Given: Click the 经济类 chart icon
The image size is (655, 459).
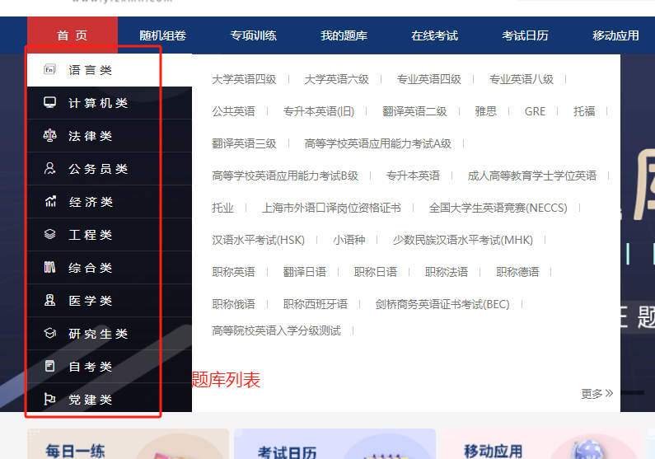Looking at the screenshot, I should tap(50, 201).
